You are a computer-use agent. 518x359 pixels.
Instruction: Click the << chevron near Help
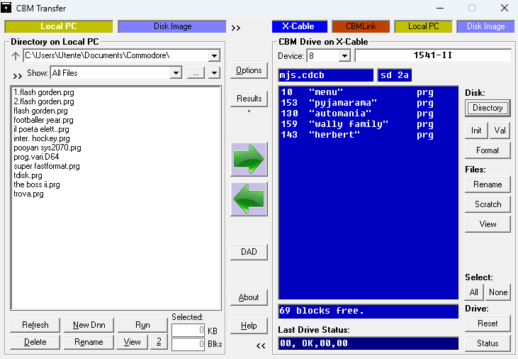click(261, 346)
